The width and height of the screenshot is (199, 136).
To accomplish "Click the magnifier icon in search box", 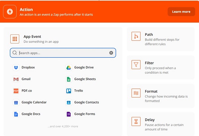I will point(15,53).
